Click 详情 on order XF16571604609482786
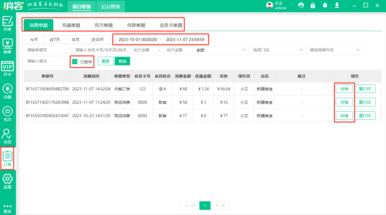This screenshot has height=215, width=386. click(344, 89)
